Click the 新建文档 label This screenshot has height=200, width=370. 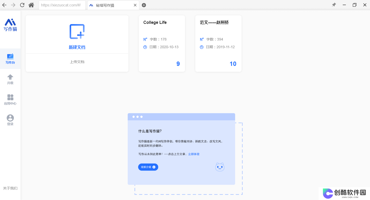pos(77,47)
